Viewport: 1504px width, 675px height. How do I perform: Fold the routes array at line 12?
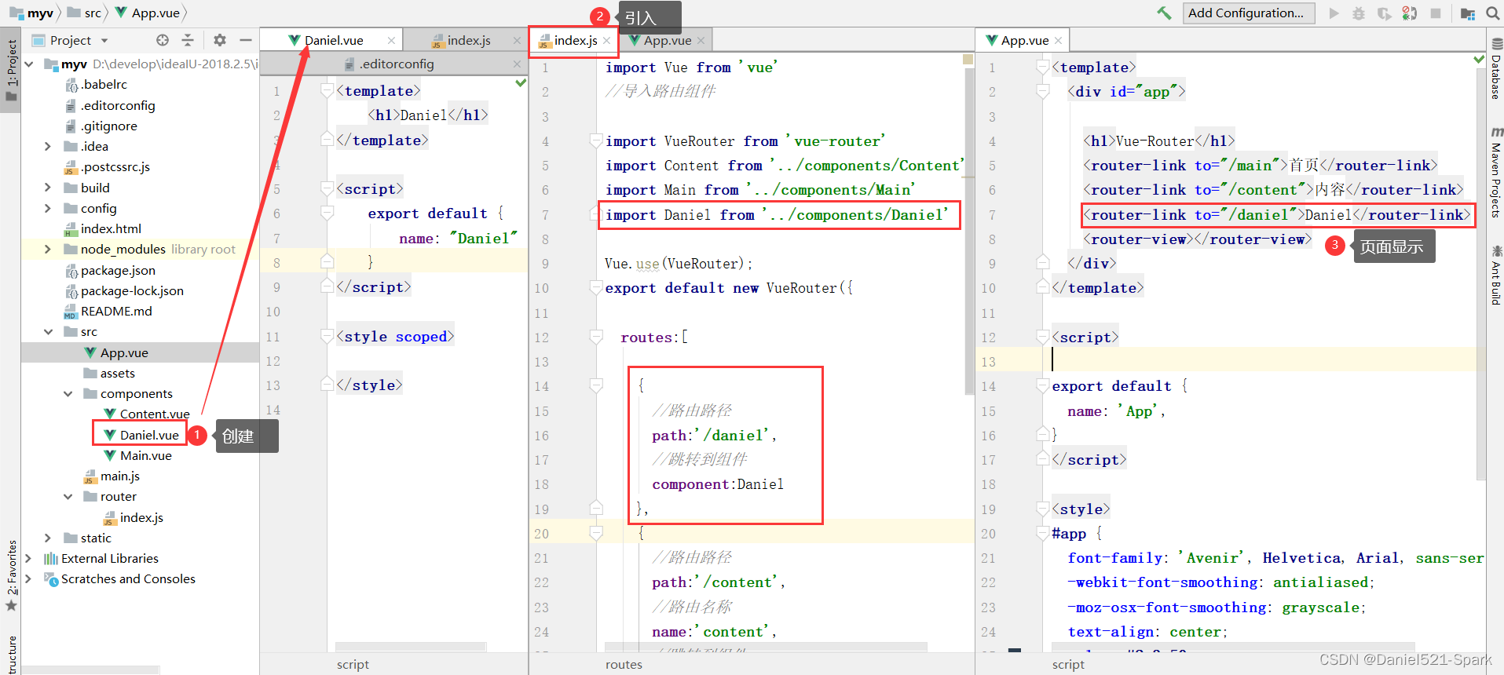pos(596,337)
